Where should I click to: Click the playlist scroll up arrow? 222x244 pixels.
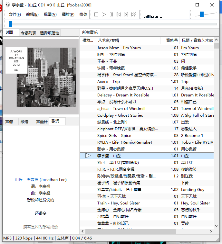tap(217, 40)
